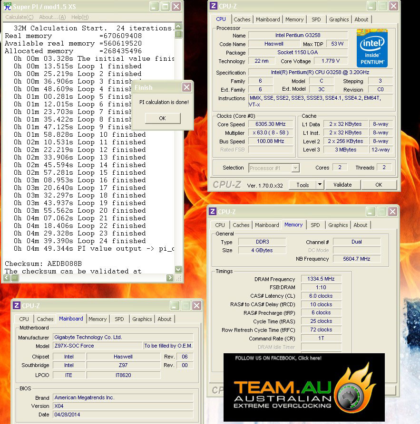Close the top CPU-Z CPU window
The image size is (420, 424).
pos(393,6)
